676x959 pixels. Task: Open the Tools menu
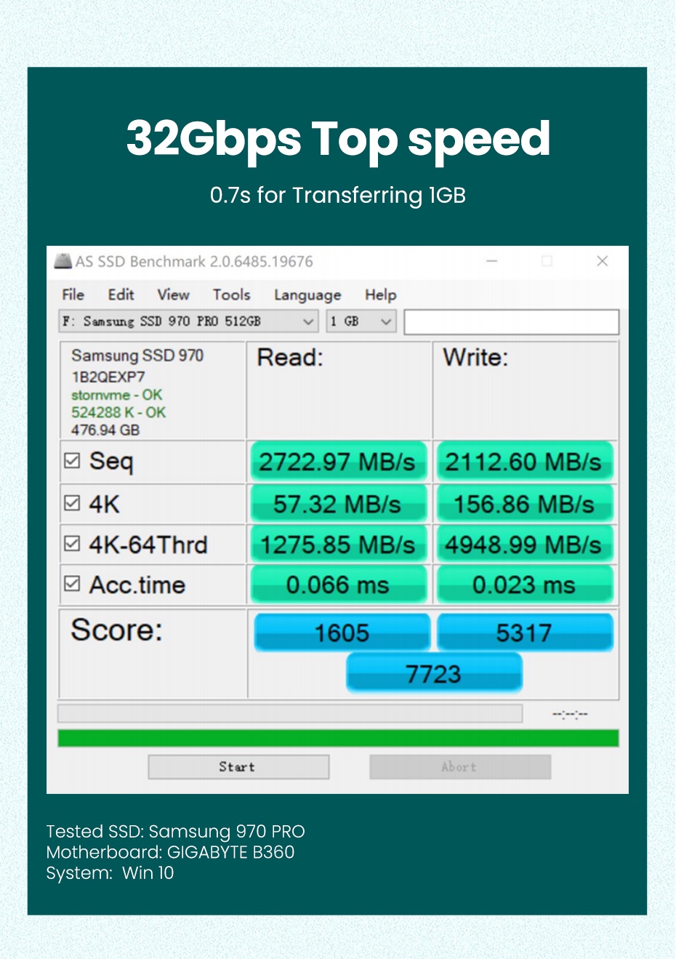pos(231,294)
